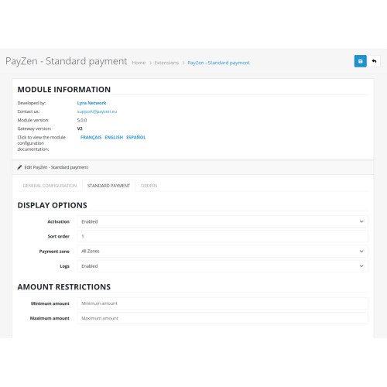The width and height of the screenshot is (387, 387).
Task: Go to Home in the breadcrumb
Action: 139,63
